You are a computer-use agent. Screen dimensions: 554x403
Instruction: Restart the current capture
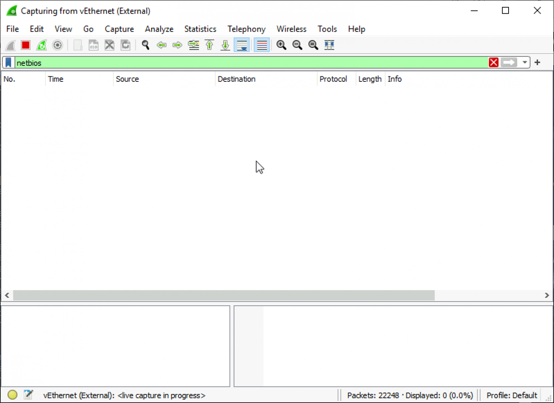tap(41, 45)
